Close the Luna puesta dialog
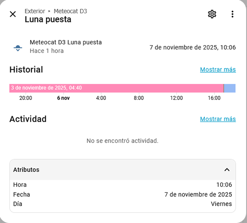The height and width of the screenshot is (223, 247). coord(13,14)
